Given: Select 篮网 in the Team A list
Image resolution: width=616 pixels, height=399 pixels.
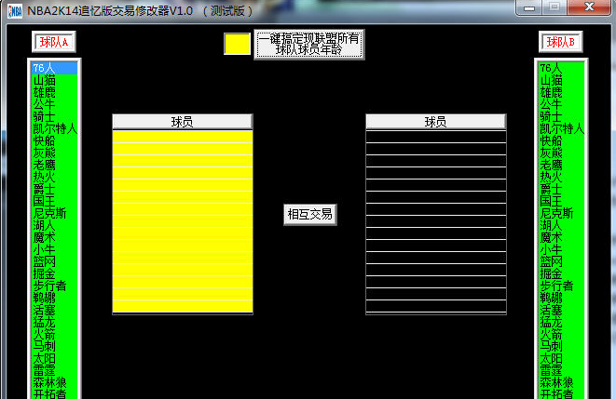Looking at the screenshot, I should point(55,261).
